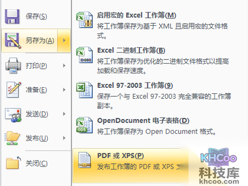Click the Save floppy disk icon
248x186 pixels.
tap(12, 16)
